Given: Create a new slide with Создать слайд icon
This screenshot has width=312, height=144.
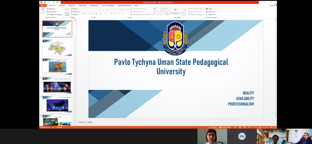Looking at the screenshot, I should (x=67, y=10).
